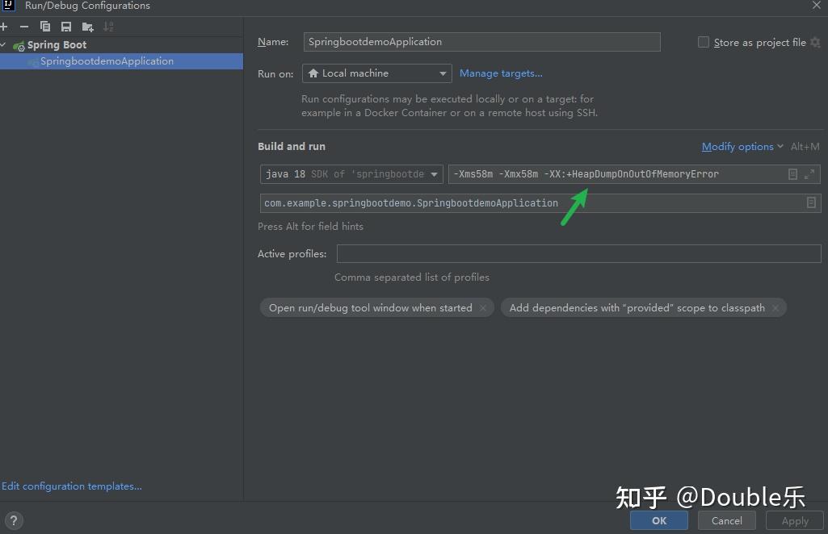The width and height of the screenshot is (828, 534).
Task: Enable Store as project file
Action: (x=703, y=42)
